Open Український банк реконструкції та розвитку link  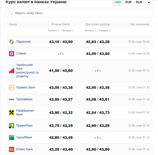tap(27, 70)
